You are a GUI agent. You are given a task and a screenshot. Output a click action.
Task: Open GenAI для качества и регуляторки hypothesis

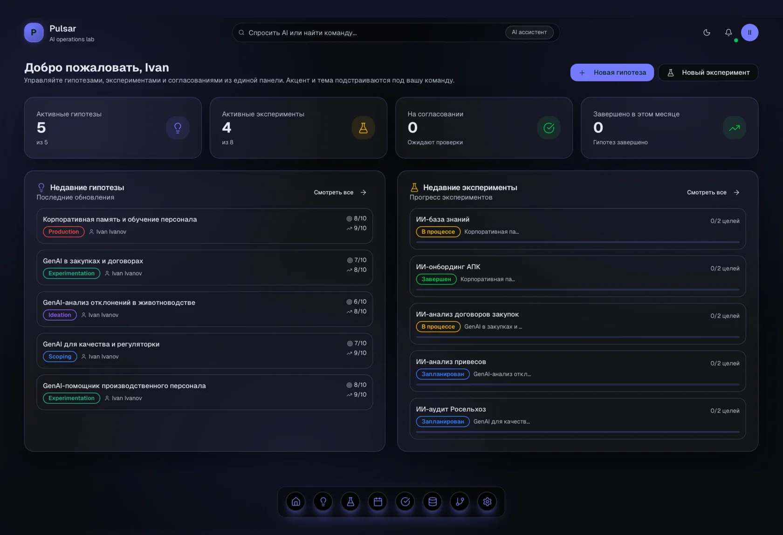coord(205,350)
